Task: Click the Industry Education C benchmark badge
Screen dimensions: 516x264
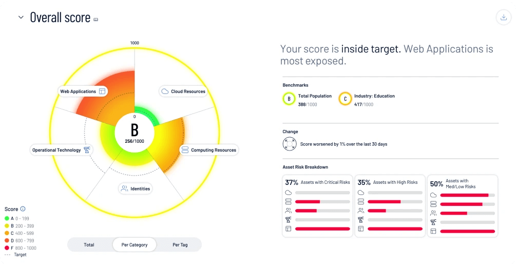Action: pyautogui.click(x=345, y=99)
